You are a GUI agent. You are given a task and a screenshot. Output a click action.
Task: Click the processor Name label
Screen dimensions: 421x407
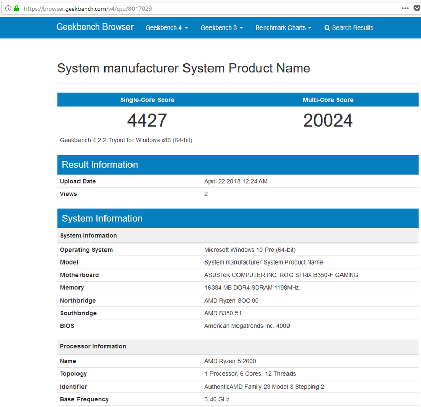(x=68, y=361)
